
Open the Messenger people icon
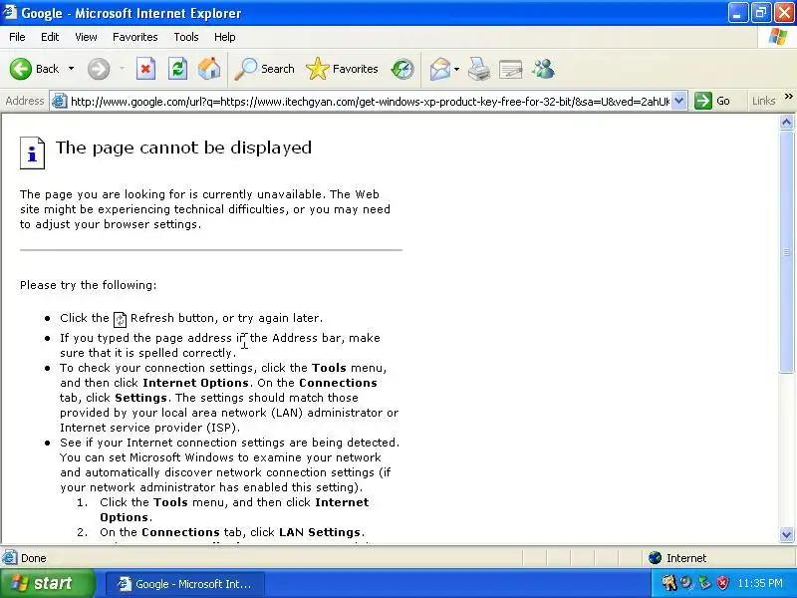tap(543, 69)
